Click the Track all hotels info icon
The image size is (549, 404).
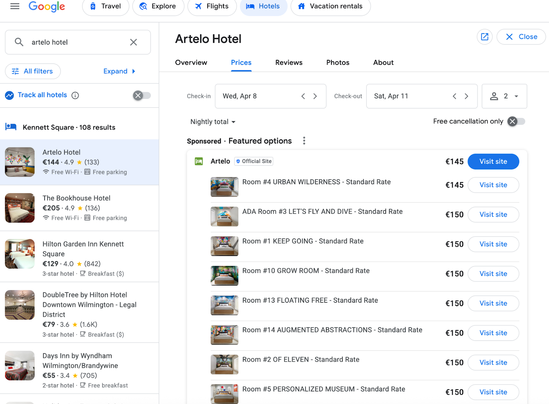click(x=75, y=96)
